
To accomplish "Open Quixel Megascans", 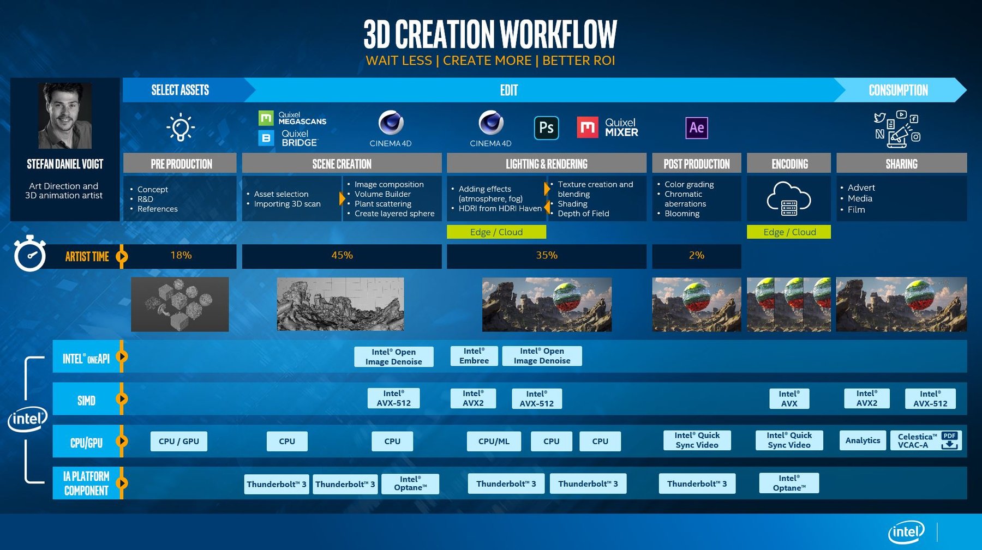I will point(267,117).
